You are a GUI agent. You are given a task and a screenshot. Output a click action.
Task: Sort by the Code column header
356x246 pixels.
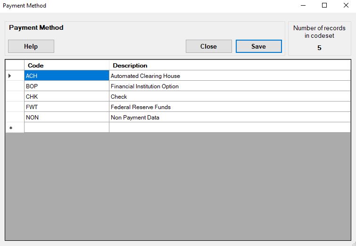pos(66,65)
